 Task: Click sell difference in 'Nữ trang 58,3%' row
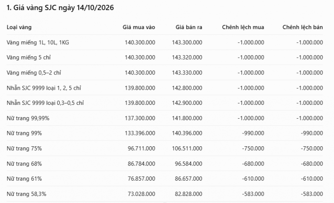click(312, 194)
